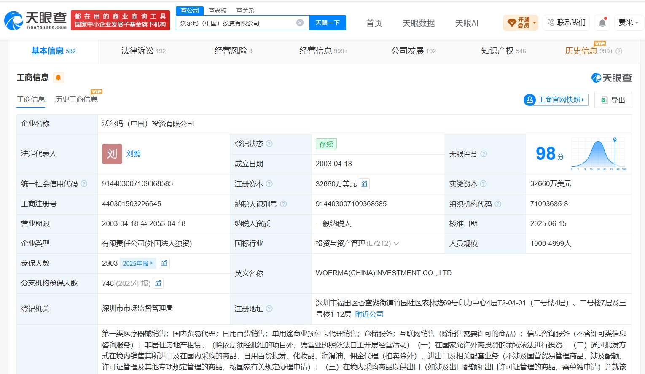Select the 法律诉讼 tab
Viewport: 645px width, 374px height.
[143, 51]
